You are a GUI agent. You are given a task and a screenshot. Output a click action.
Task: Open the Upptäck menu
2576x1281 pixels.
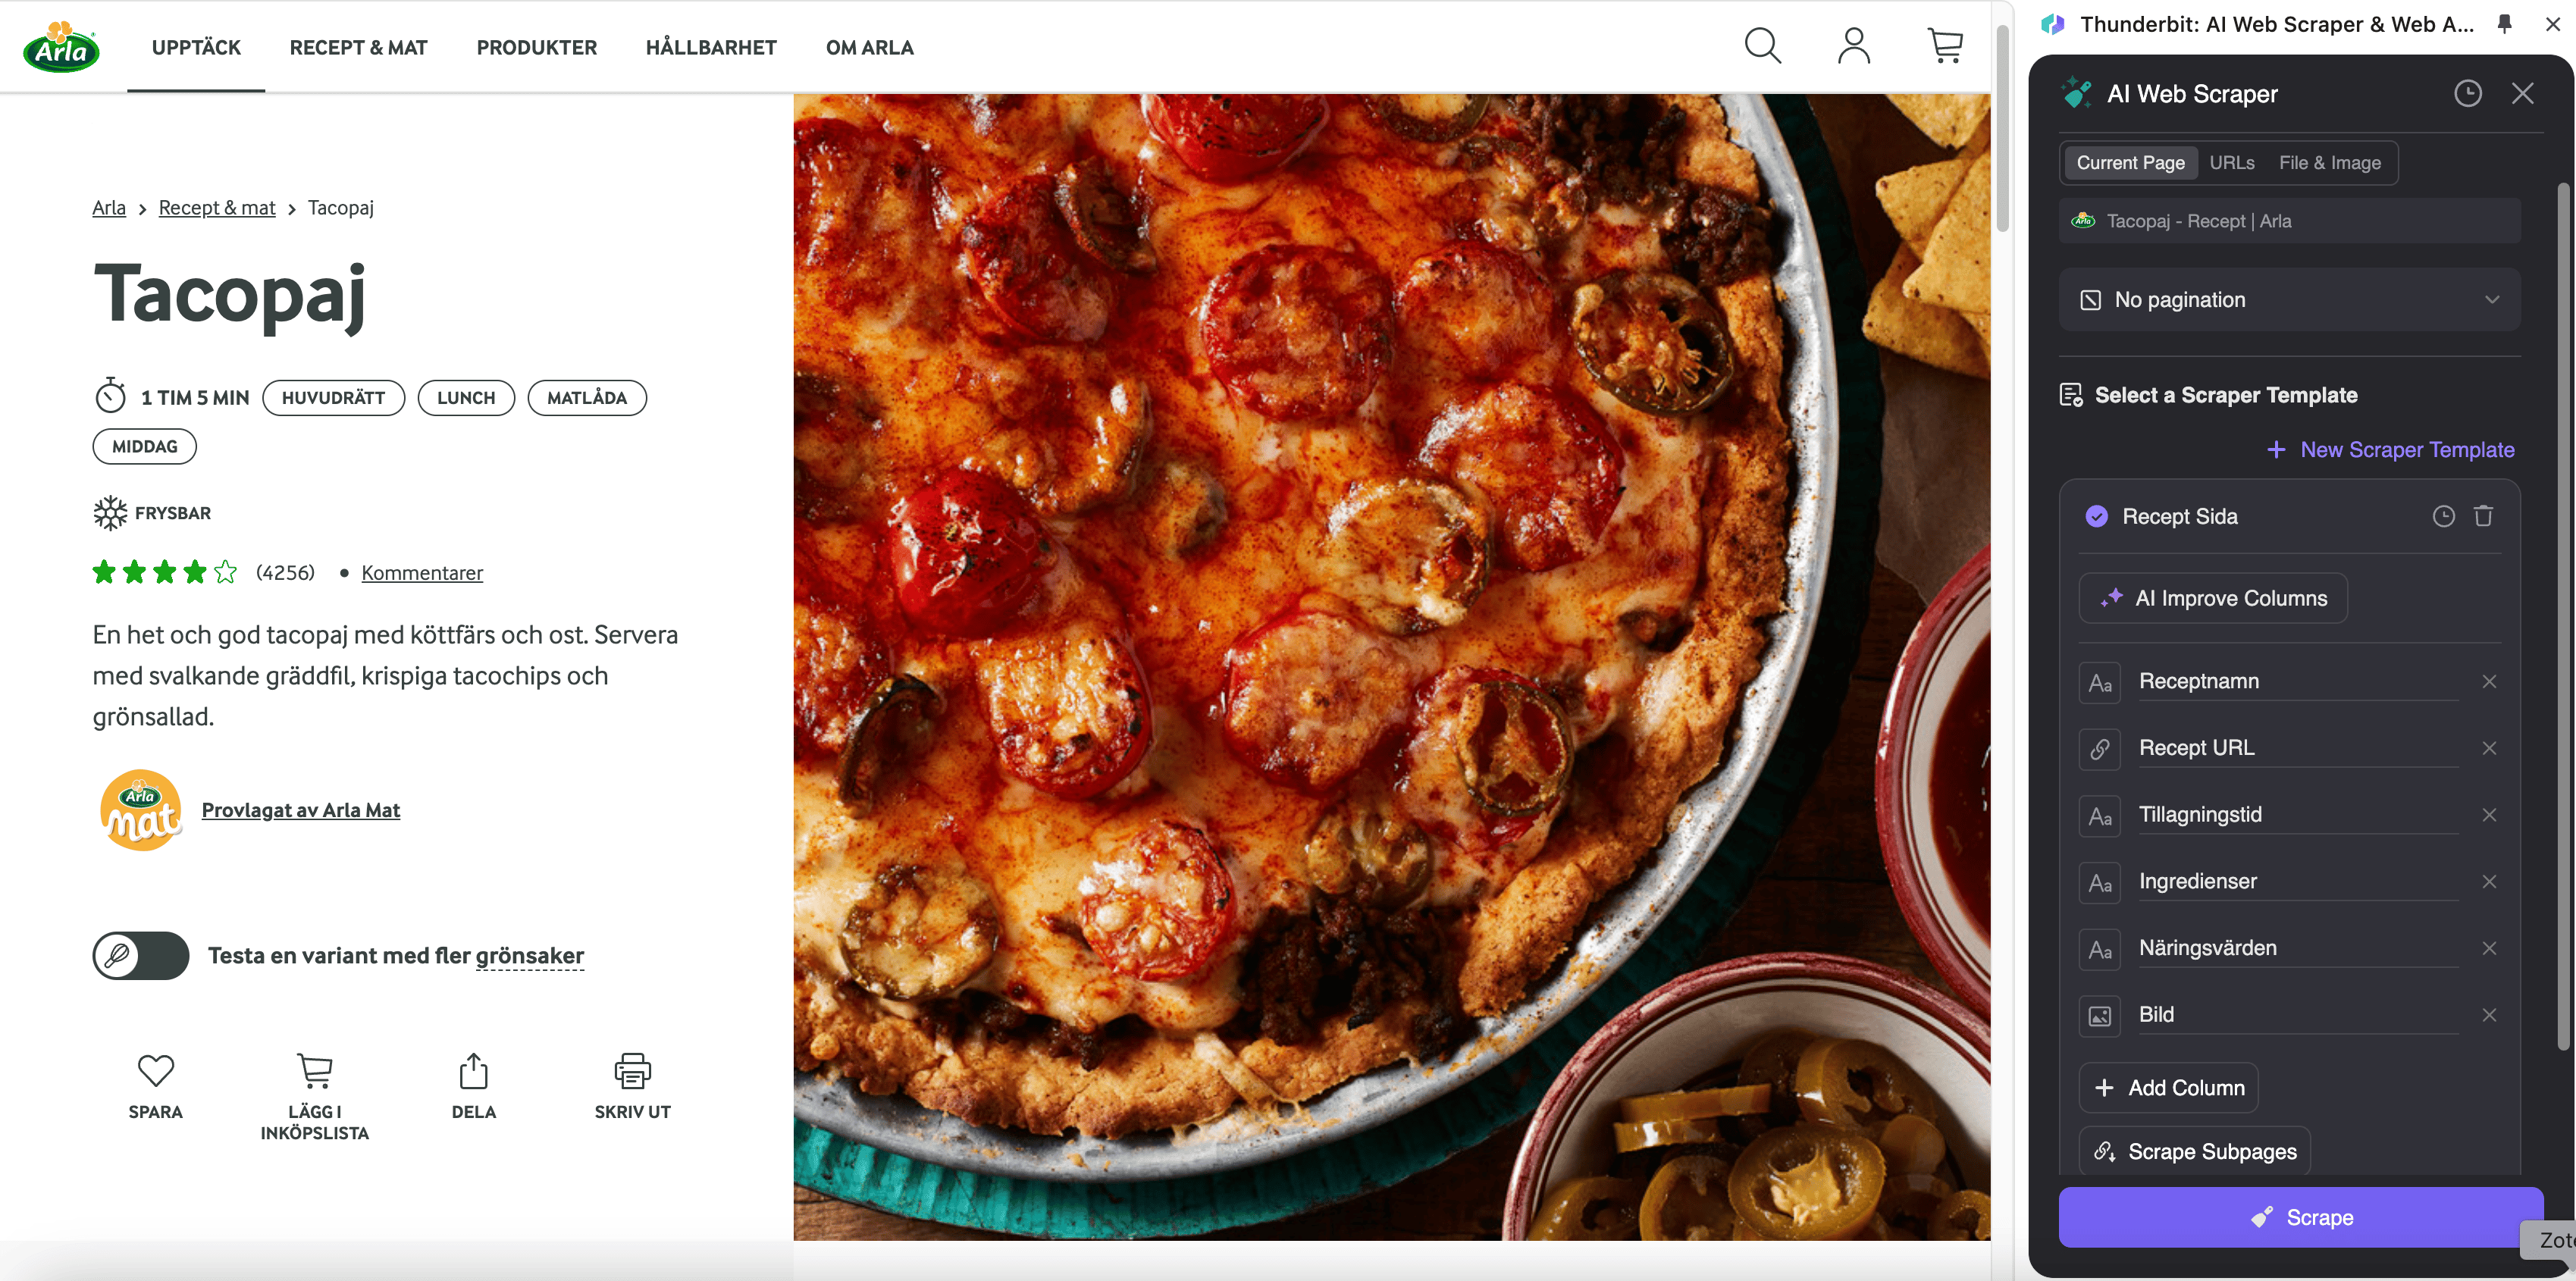coord(196,47)
